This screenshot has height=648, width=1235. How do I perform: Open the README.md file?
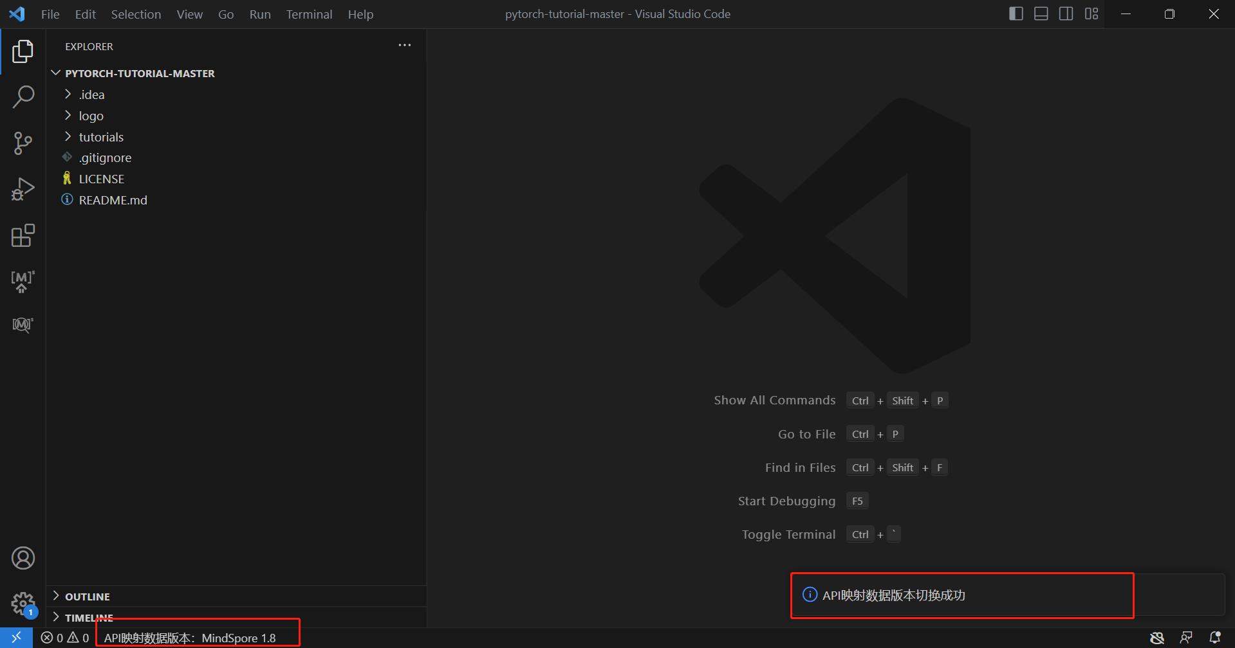click(x=236, y=200)
